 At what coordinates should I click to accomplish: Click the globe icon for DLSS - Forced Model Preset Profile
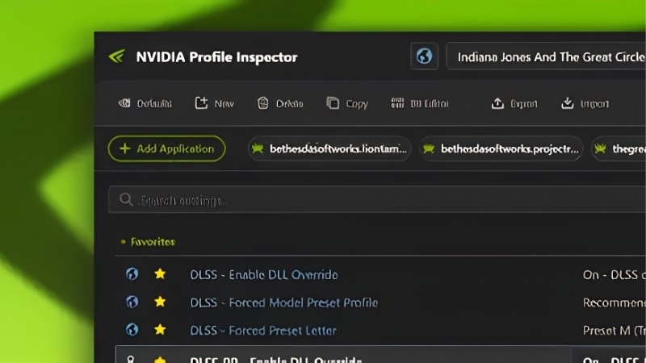(x=132, y=302)
